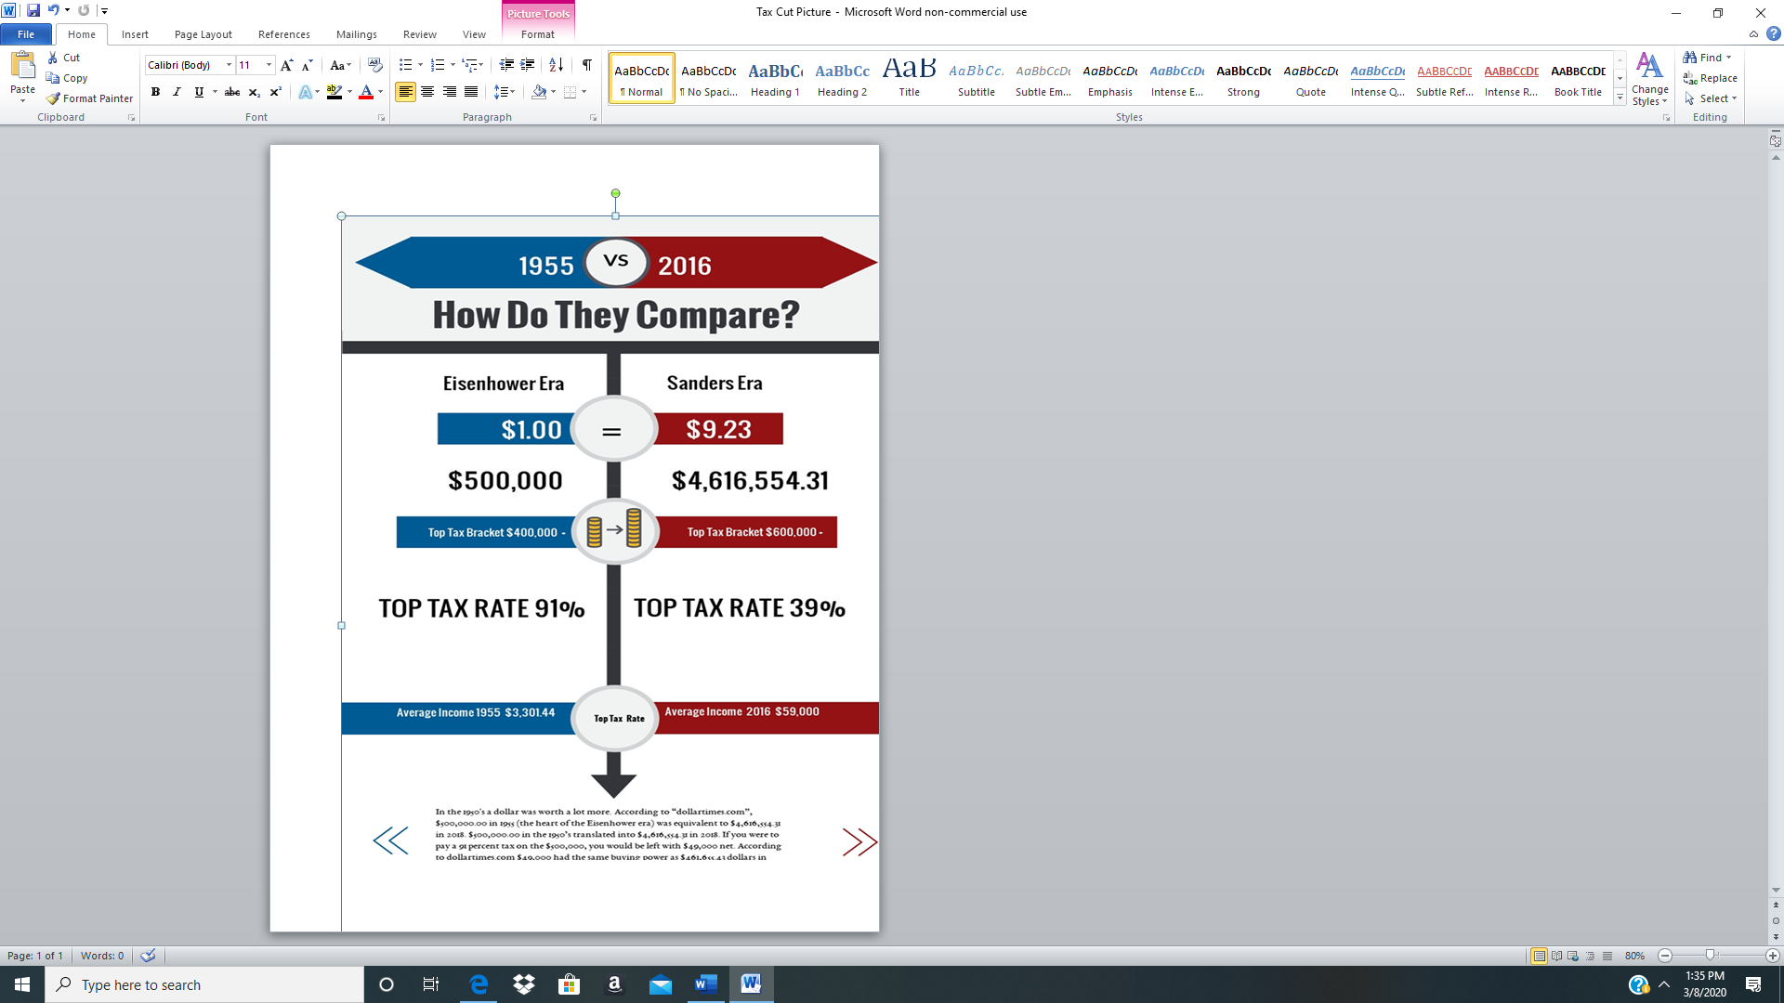
Task: Open the Picture Tools Format tab
Action: (x=537, y=34)
